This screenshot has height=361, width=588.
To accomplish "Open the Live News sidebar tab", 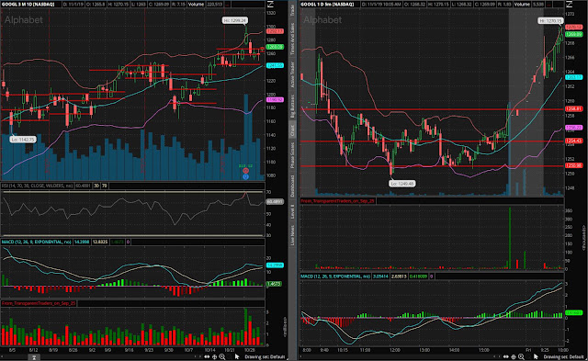I will point(292,235).
